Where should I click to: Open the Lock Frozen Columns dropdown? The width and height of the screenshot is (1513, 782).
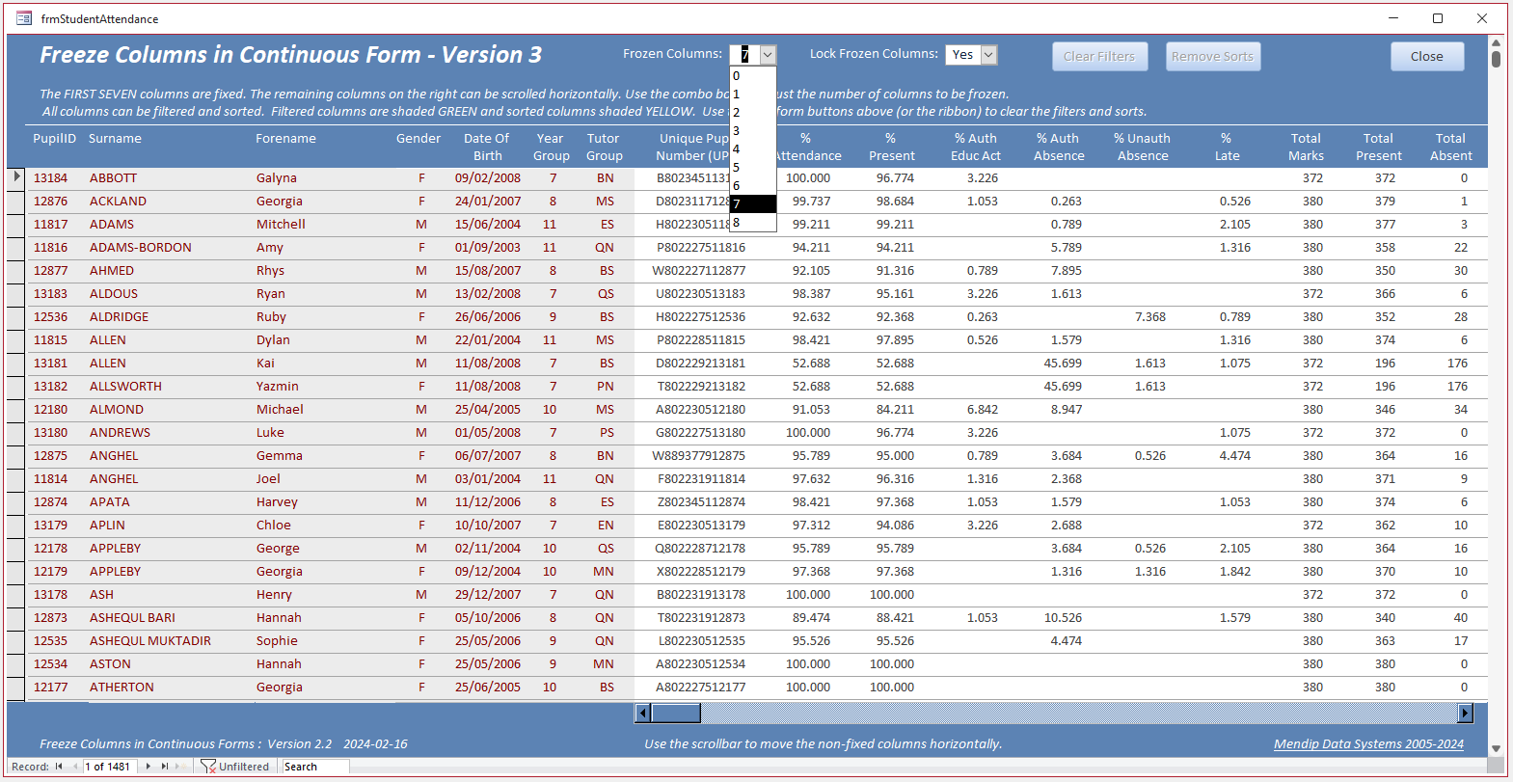(x=988, y=55)
